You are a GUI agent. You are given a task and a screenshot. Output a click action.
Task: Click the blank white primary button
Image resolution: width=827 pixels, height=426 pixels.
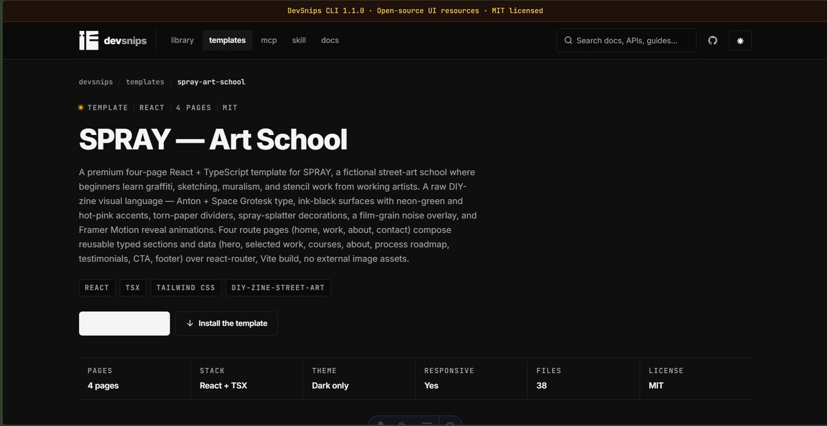(125, 323)
